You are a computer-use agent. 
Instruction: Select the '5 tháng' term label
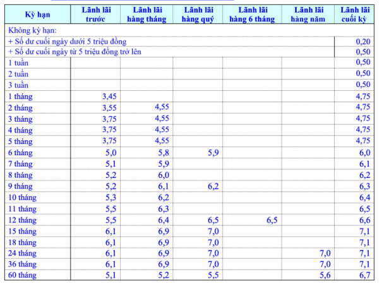pyautogui.click(x=20, y=141)
